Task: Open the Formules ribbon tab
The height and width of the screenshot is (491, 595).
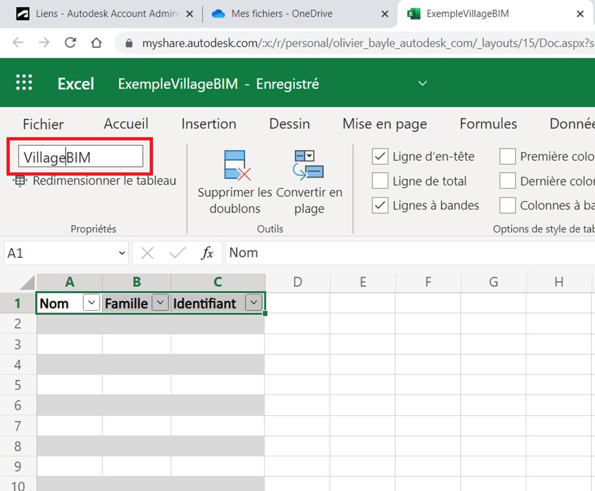Action: [x=489, y=124]
